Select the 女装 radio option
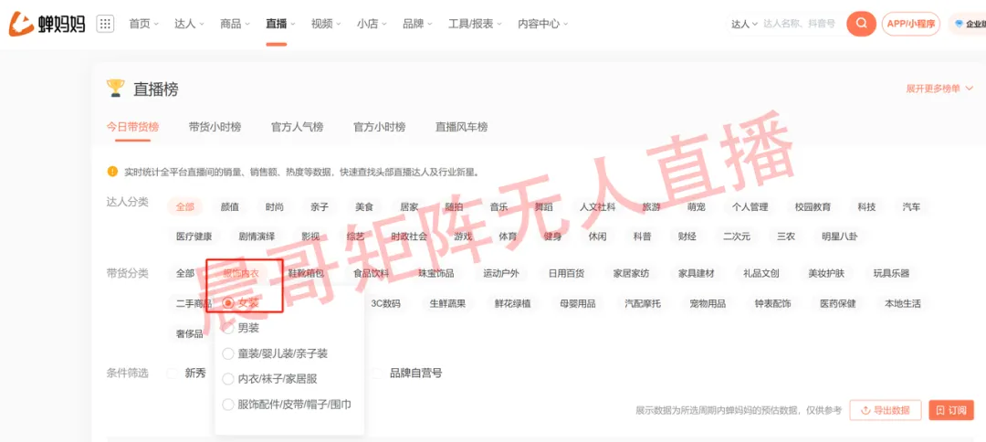Screen dimensions: 986x442 (x=228, y=303)
